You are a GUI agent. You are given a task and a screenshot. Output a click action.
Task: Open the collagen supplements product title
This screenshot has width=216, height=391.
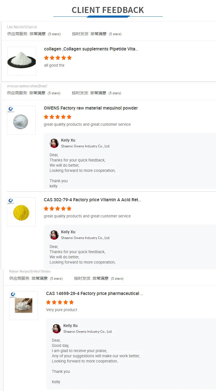coord(91,49)
